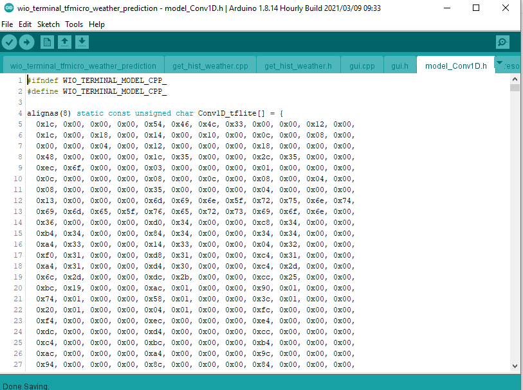Click the Arduino logo in title bar
The width and height of the screenshot is (523, 390).
[x=8, y=8]
